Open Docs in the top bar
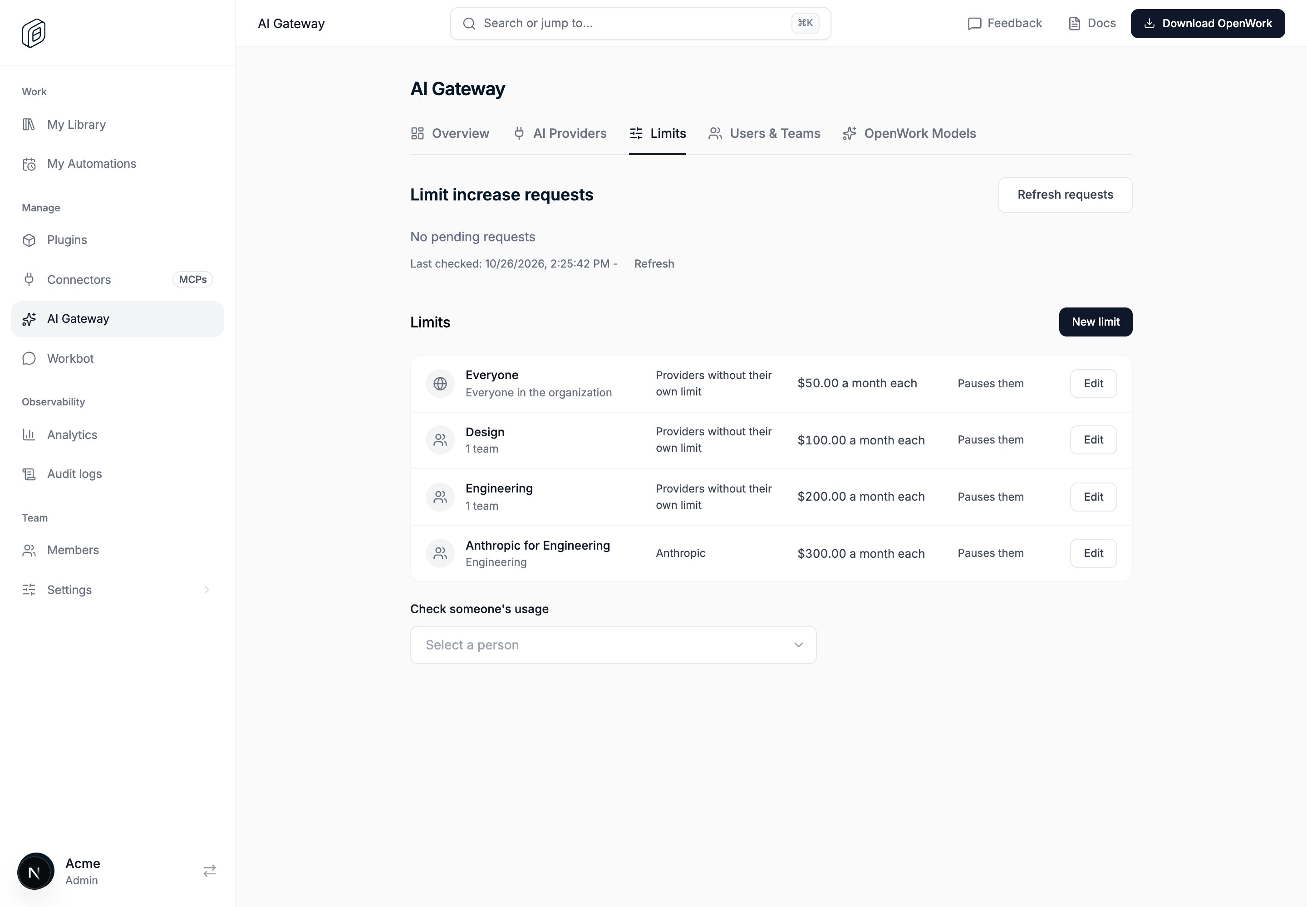Image resolution: width=1307 pixels, height=907 pixels. tap(1092, 23)
